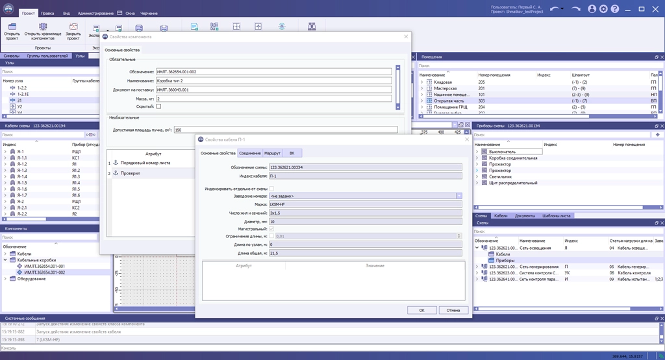Select Коробка соединительная in Приборы схемы
Screen dimensions: 665x360
tap(513, 158)
